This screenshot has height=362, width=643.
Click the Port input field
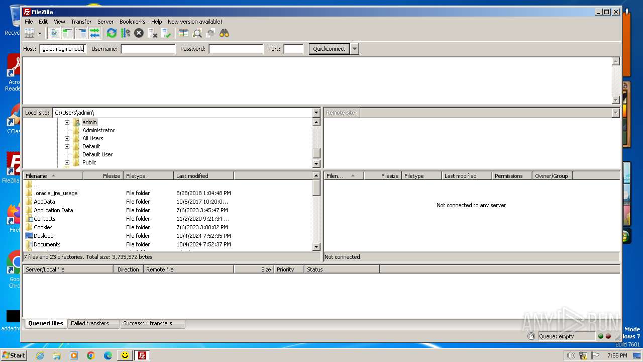tap(293, 49)
